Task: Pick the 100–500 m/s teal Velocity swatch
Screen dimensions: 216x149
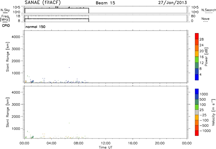Action: point(197,102)
